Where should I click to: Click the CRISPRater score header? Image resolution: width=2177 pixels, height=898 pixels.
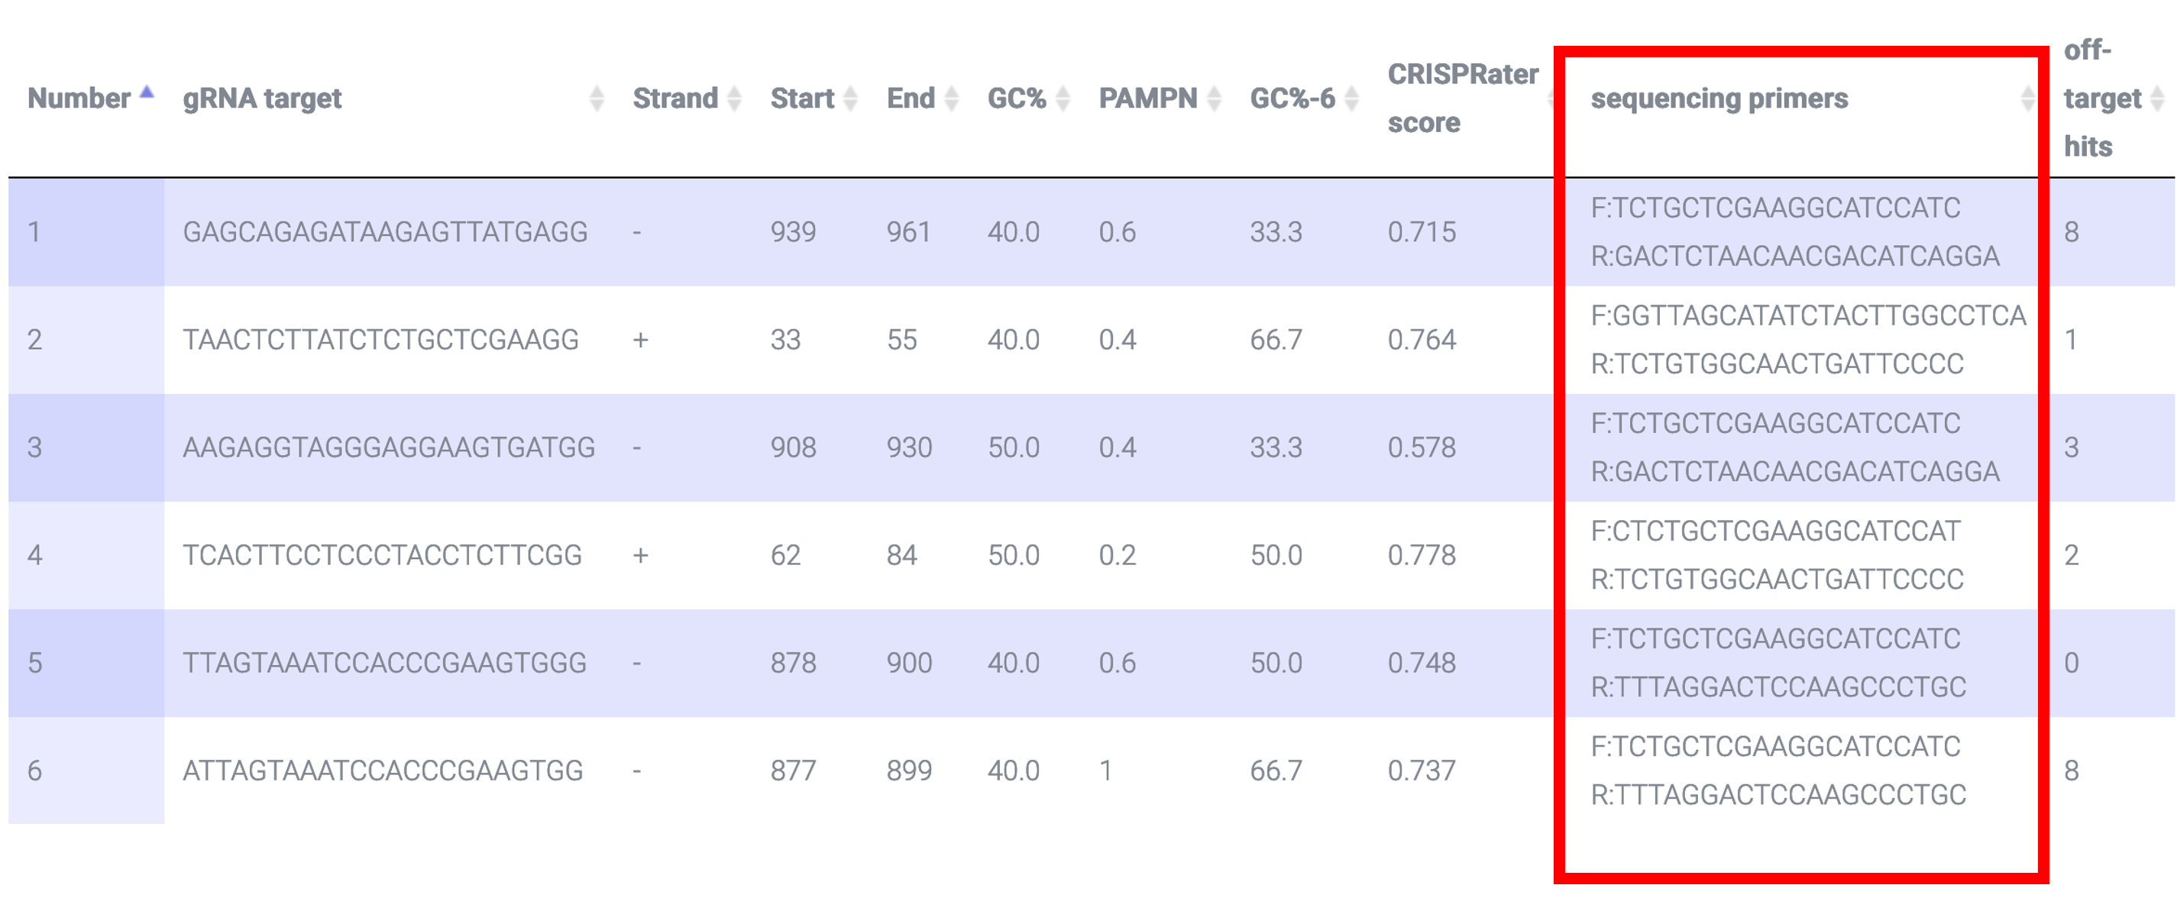[x=1463, y=99]
